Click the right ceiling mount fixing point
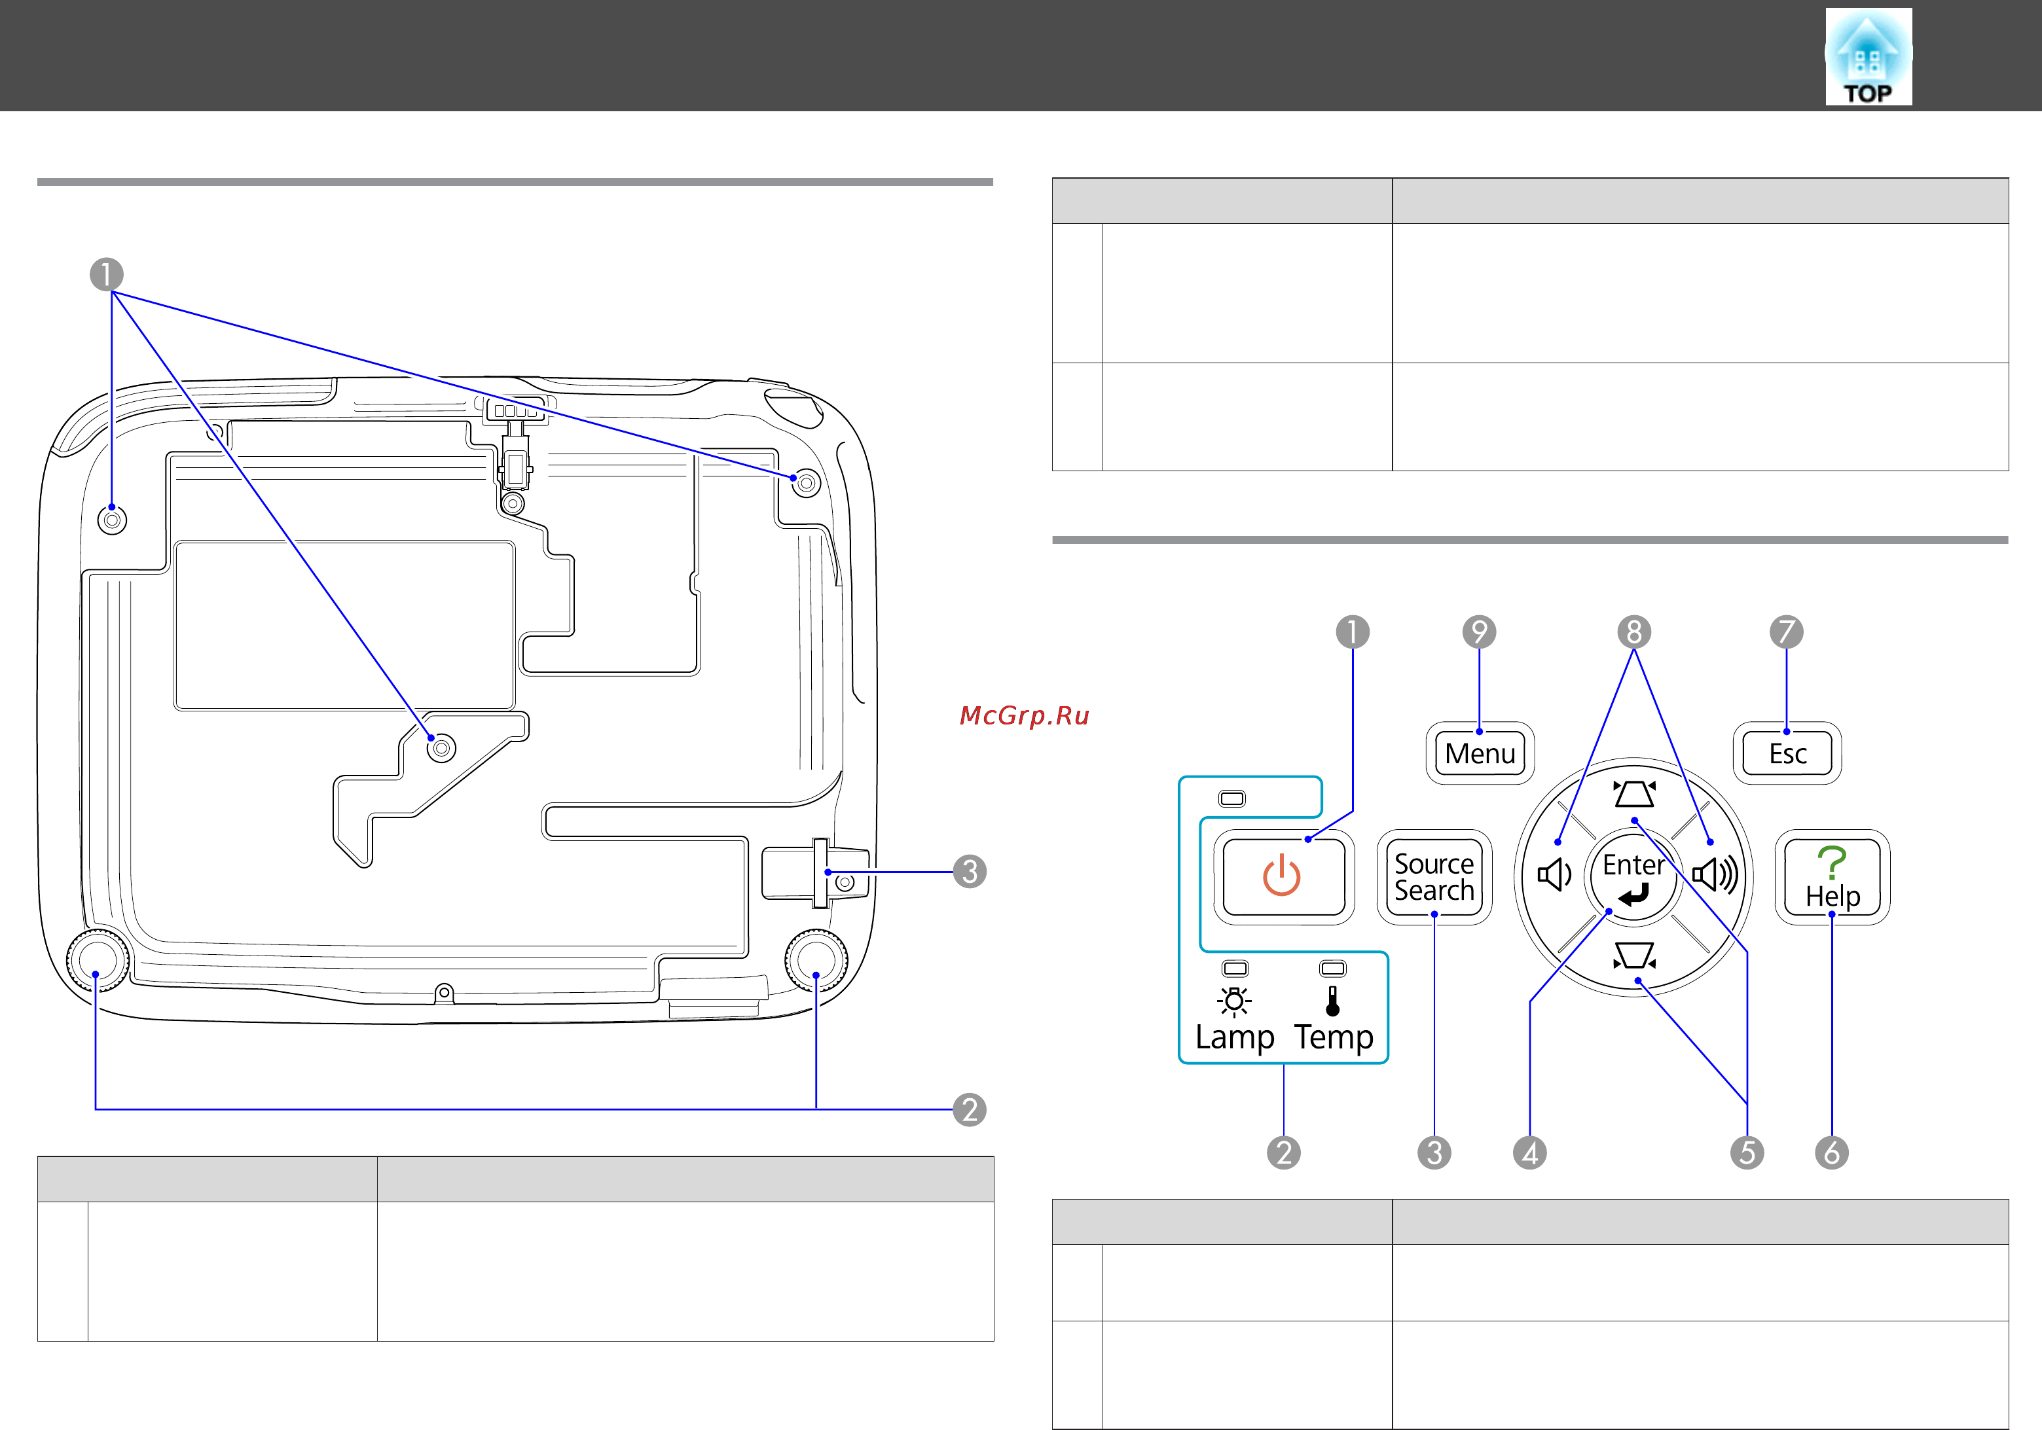 pyautogui.click(x=807, y=483)
